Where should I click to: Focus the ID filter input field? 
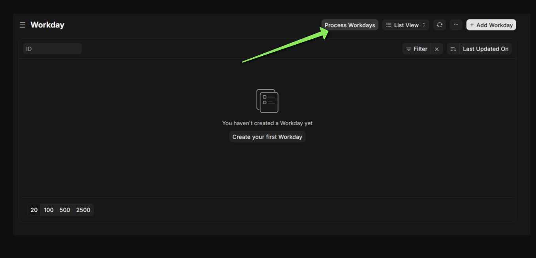tap(52, 49)
